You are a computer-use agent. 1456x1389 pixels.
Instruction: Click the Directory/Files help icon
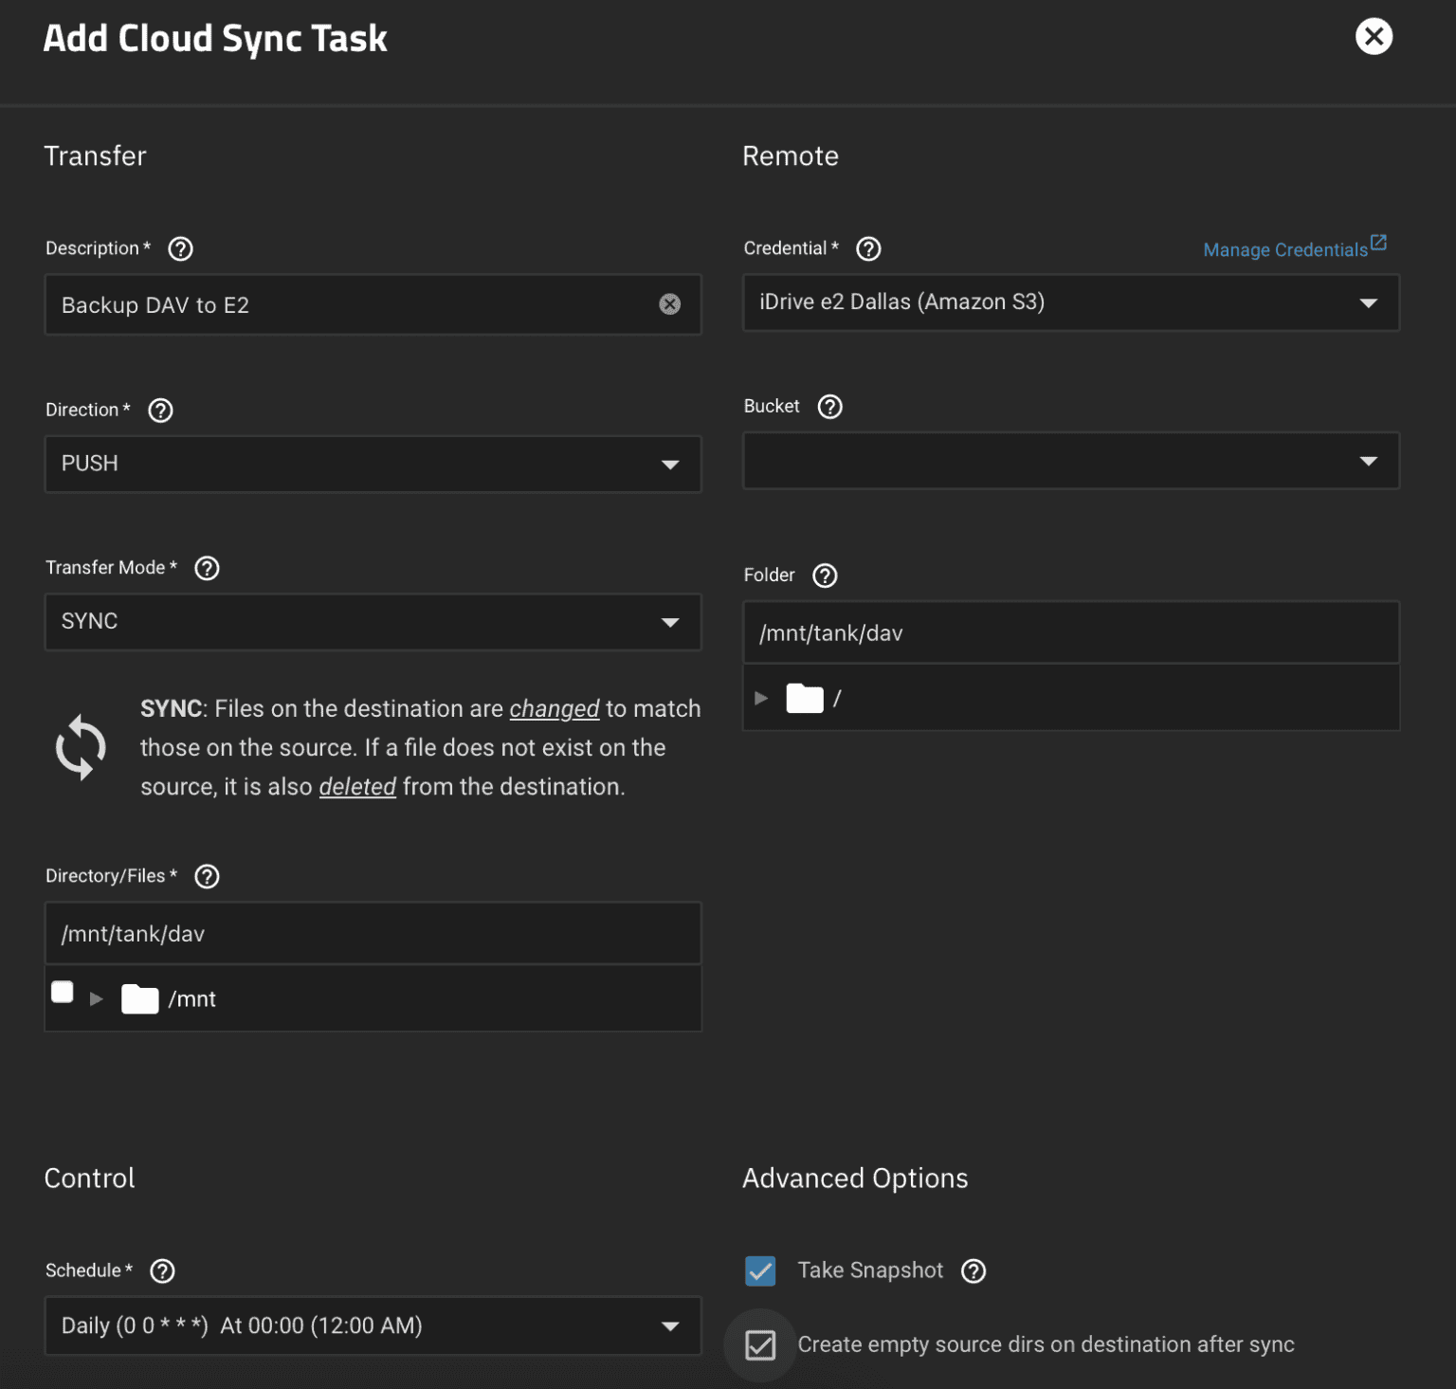(x=207, y=876)
